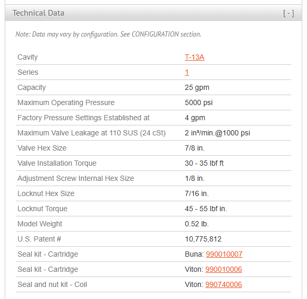Click the Valve Installation Torque value
The width and height of the screenshot is (307, 299).
pyautogui.click(x=204, y=163)
